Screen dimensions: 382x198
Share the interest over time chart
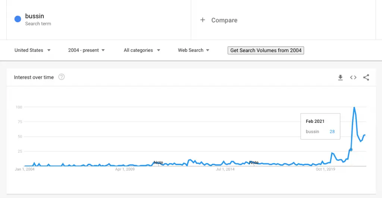tap(366, 77)
